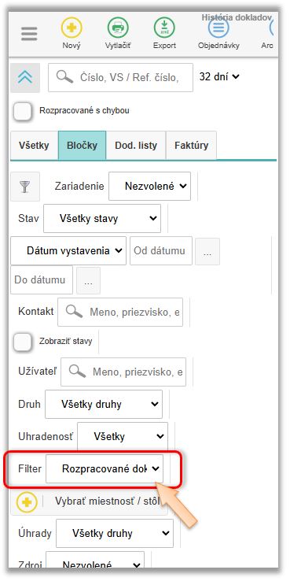Open the Objednávky list icon
The width and height of the screenshot is (290, 581).
pyautogui.click(x=218, y=28)
